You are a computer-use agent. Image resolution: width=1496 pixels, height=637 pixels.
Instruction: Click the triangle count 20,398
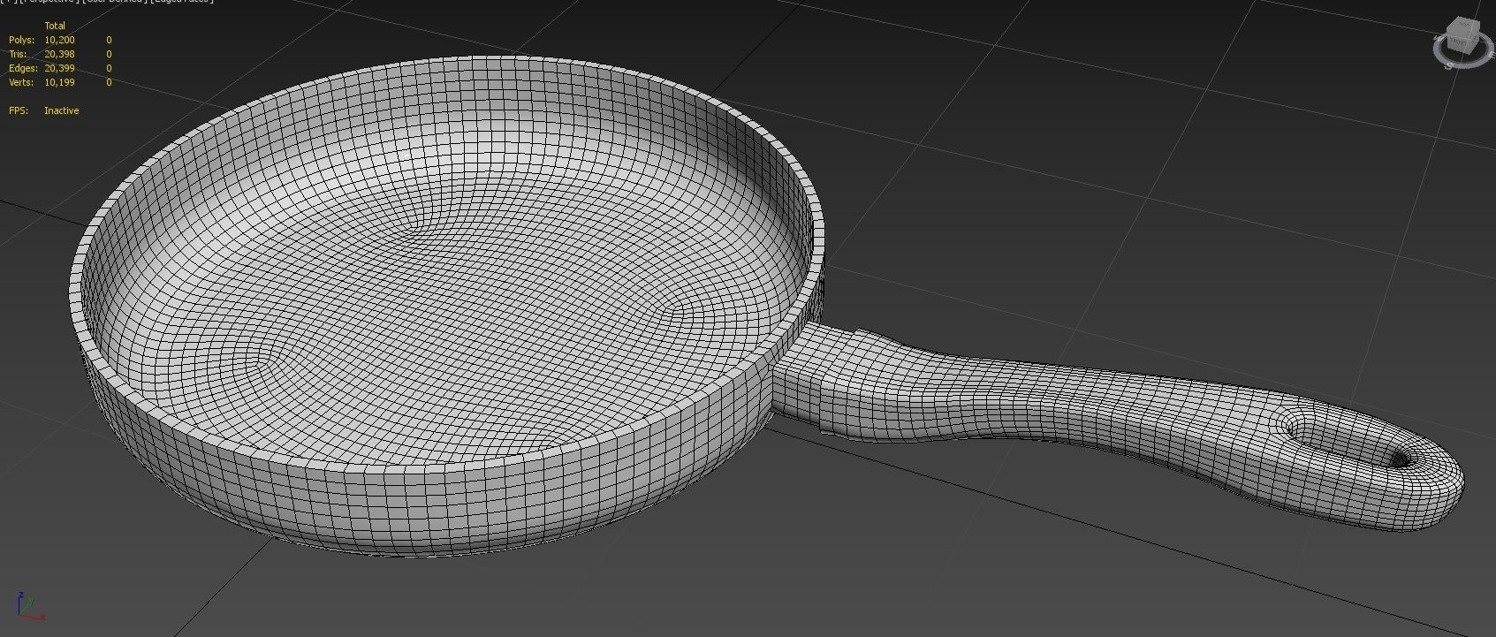tap(59, 54)
